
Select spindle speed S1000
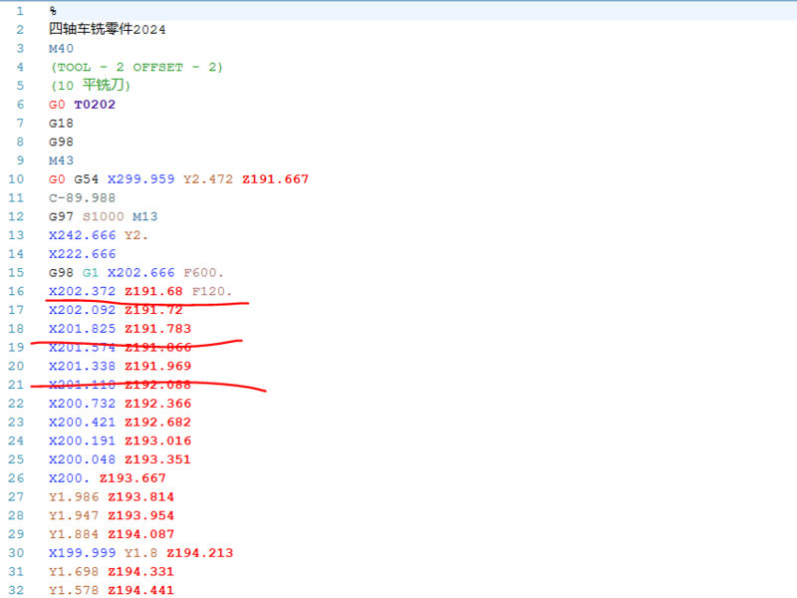(104, 216)
